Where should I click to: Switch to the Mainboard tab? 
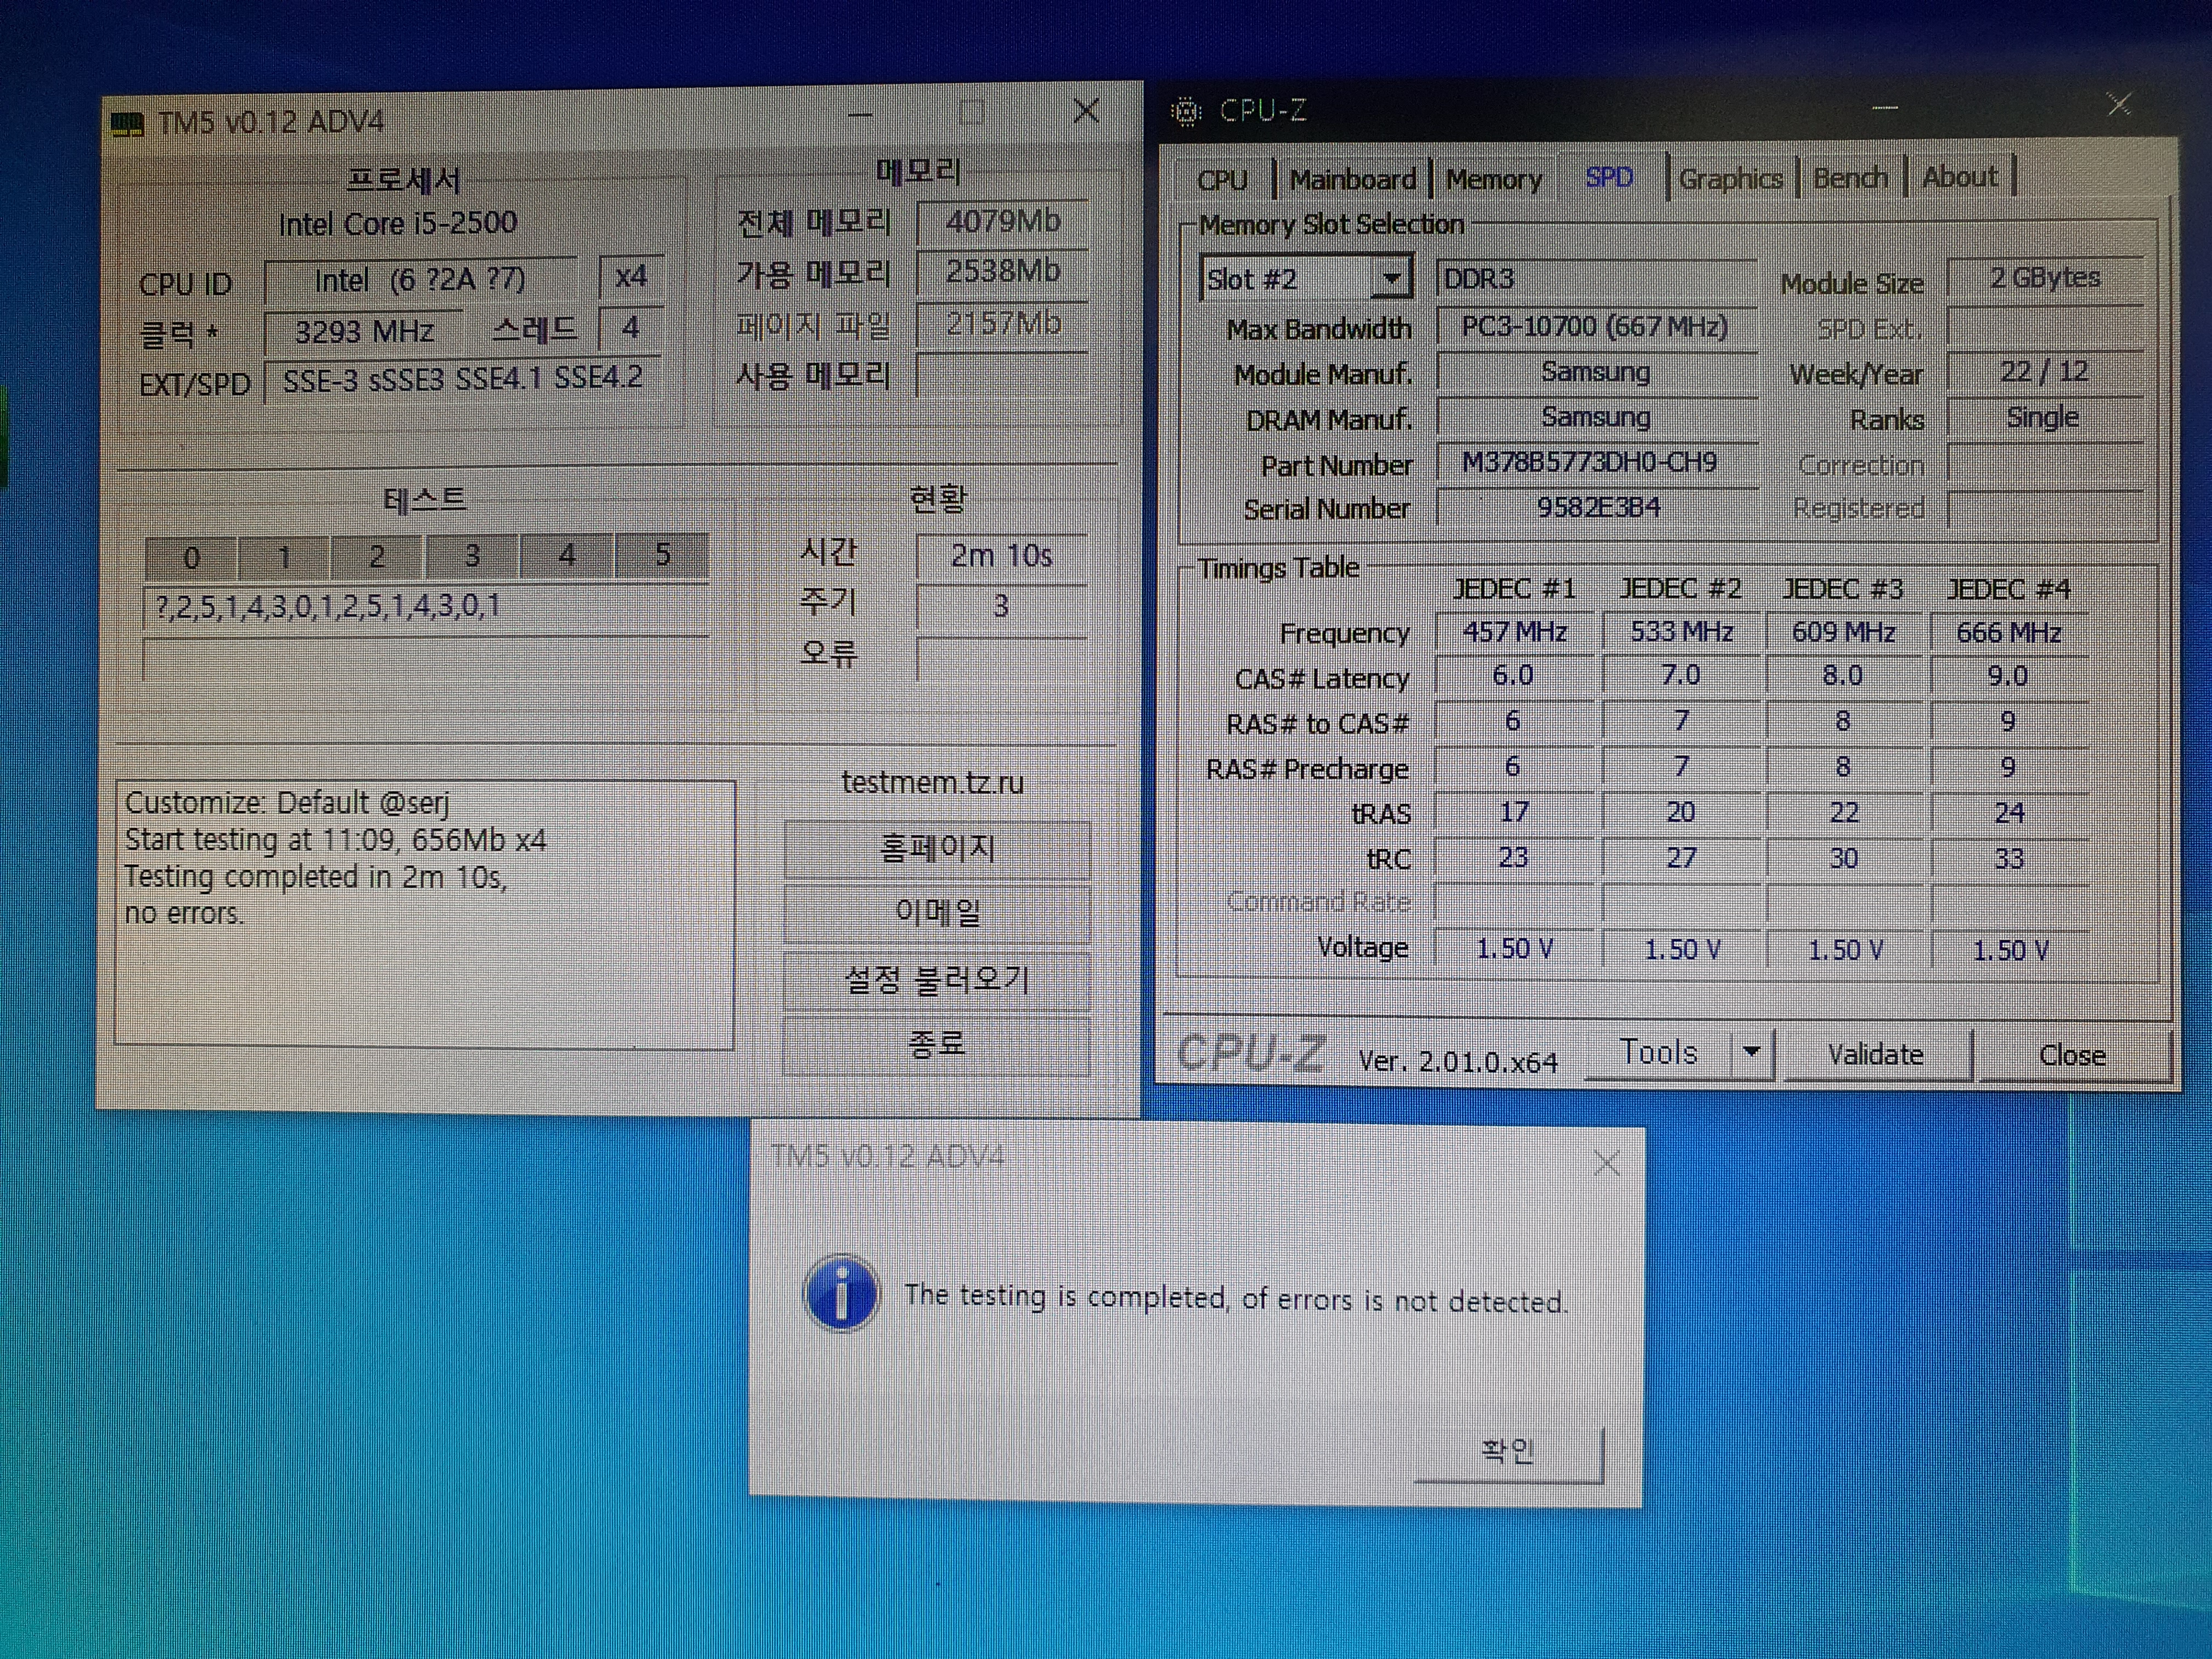(1353, 180)
